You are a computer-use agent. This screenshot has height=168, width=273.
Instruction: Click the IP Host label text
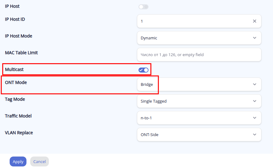pos(12,6)
